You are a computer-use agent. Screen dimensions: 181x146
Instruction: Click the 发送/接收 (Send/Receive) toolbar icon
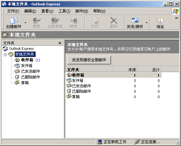coord(135,20)
